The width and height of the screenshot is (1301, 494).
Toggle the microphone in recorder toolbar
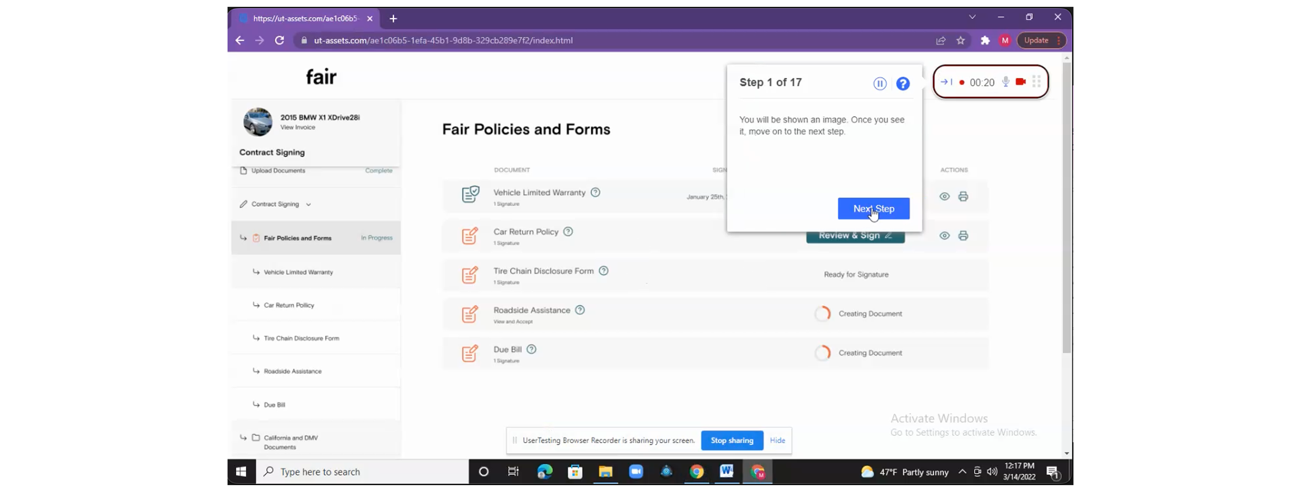point(1005,82)
